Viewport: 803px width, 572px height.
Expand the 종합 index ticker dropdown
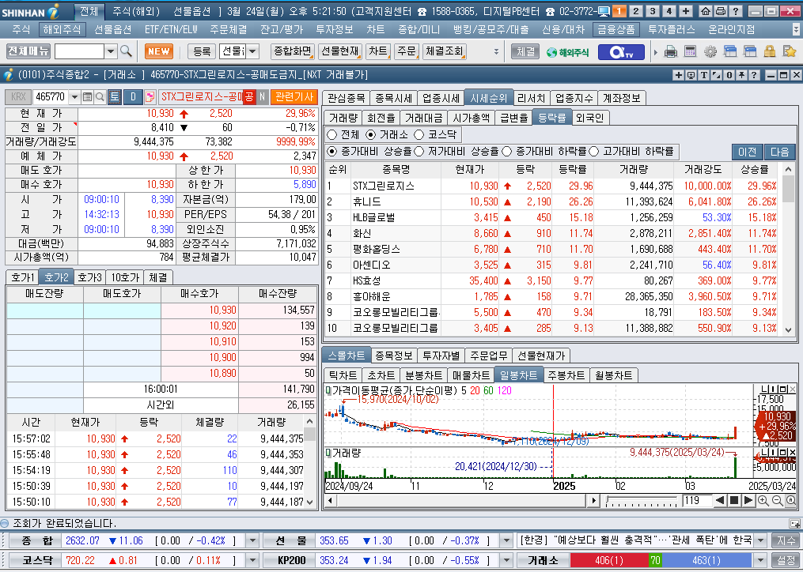252,540
